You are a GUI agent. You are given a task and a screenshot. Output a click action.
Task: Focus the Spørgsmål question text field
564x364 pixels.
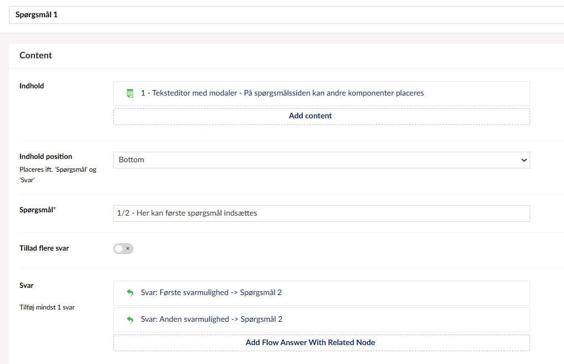[x=321, y=213]
